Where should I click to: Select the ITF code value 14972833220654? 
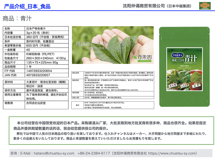pos(39,71)
